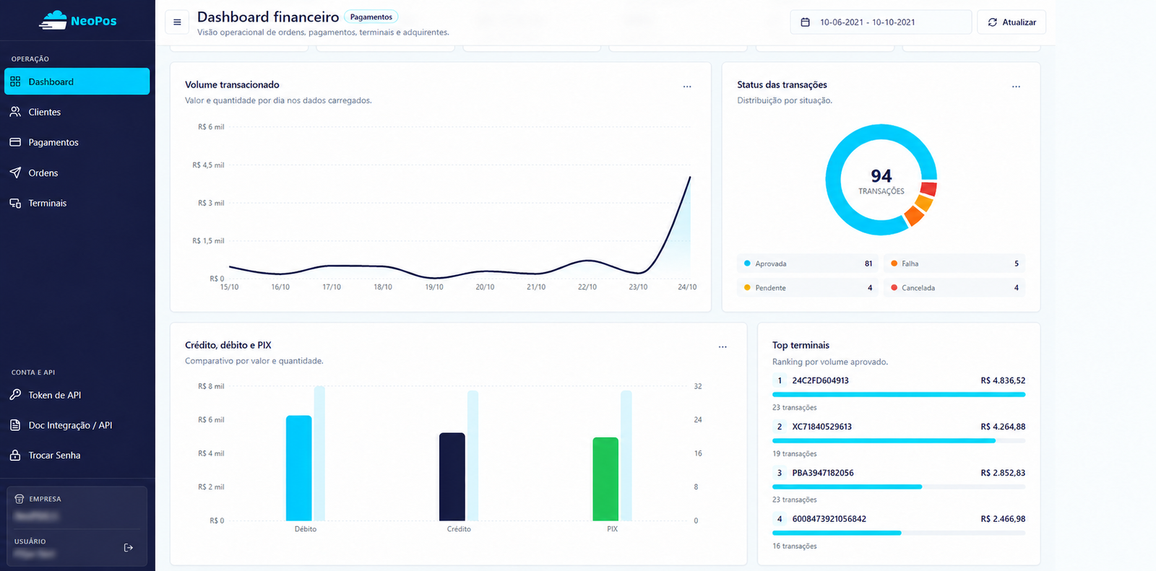
Task: Click the green PIX bar
Action: pos(605,479)
